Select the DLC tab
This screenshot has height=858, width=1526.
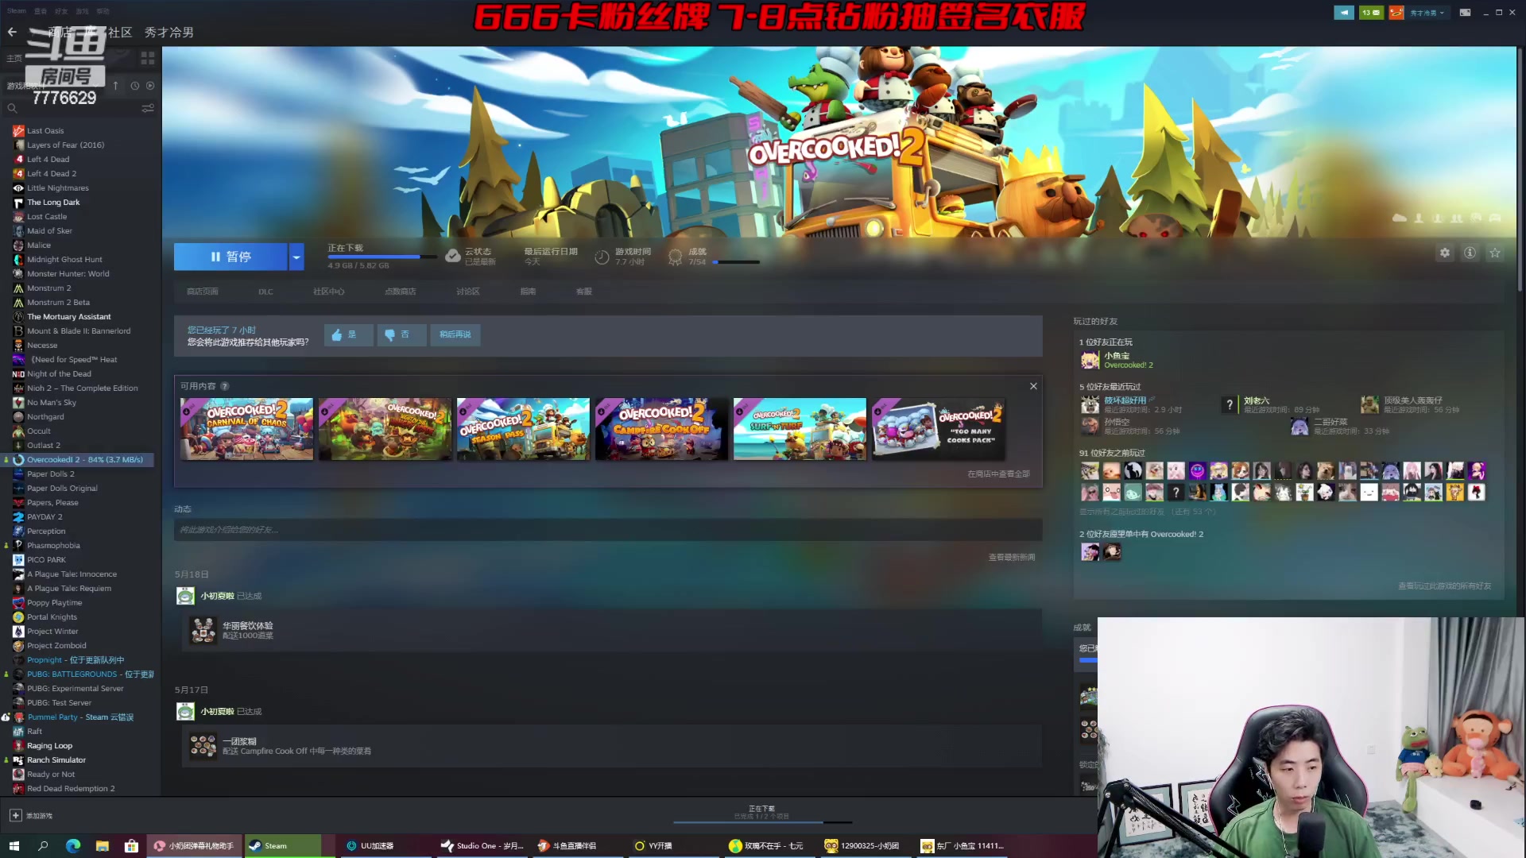[265, 292]
